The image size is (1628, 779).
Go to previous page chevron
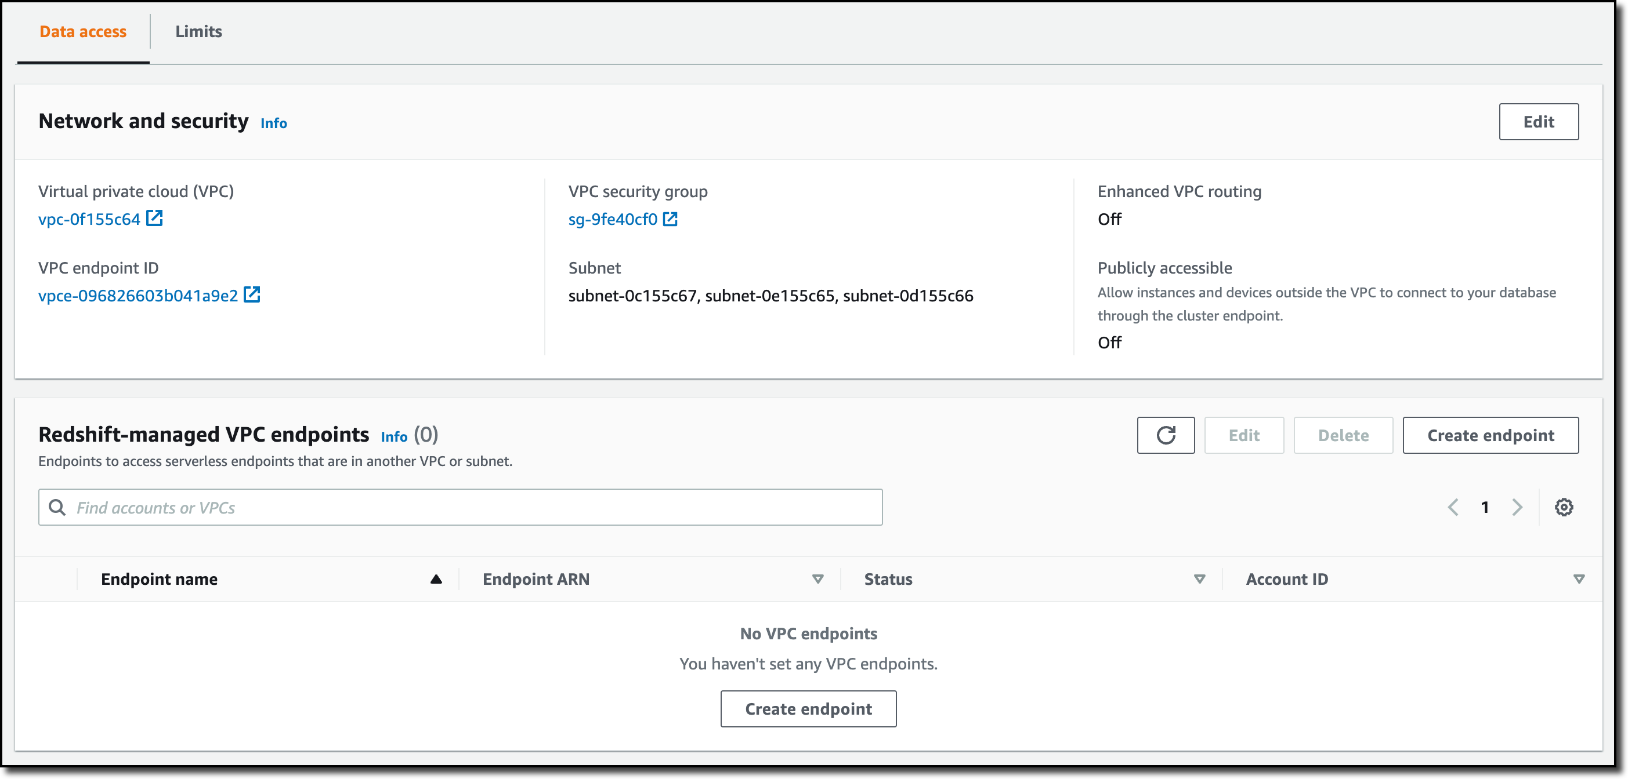click(1453, 507)
